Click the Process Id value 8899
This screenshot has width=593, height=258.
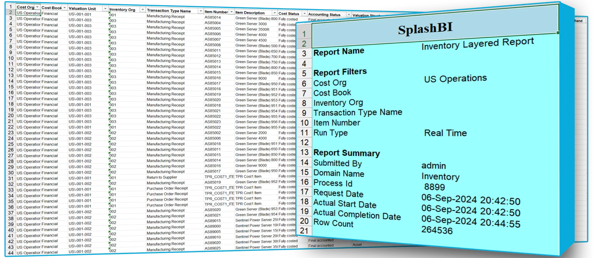[434, 187]
